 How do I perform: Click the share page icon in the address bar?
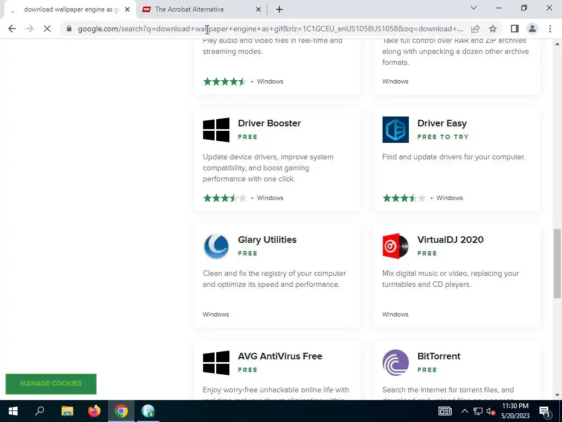click(475, 29)
